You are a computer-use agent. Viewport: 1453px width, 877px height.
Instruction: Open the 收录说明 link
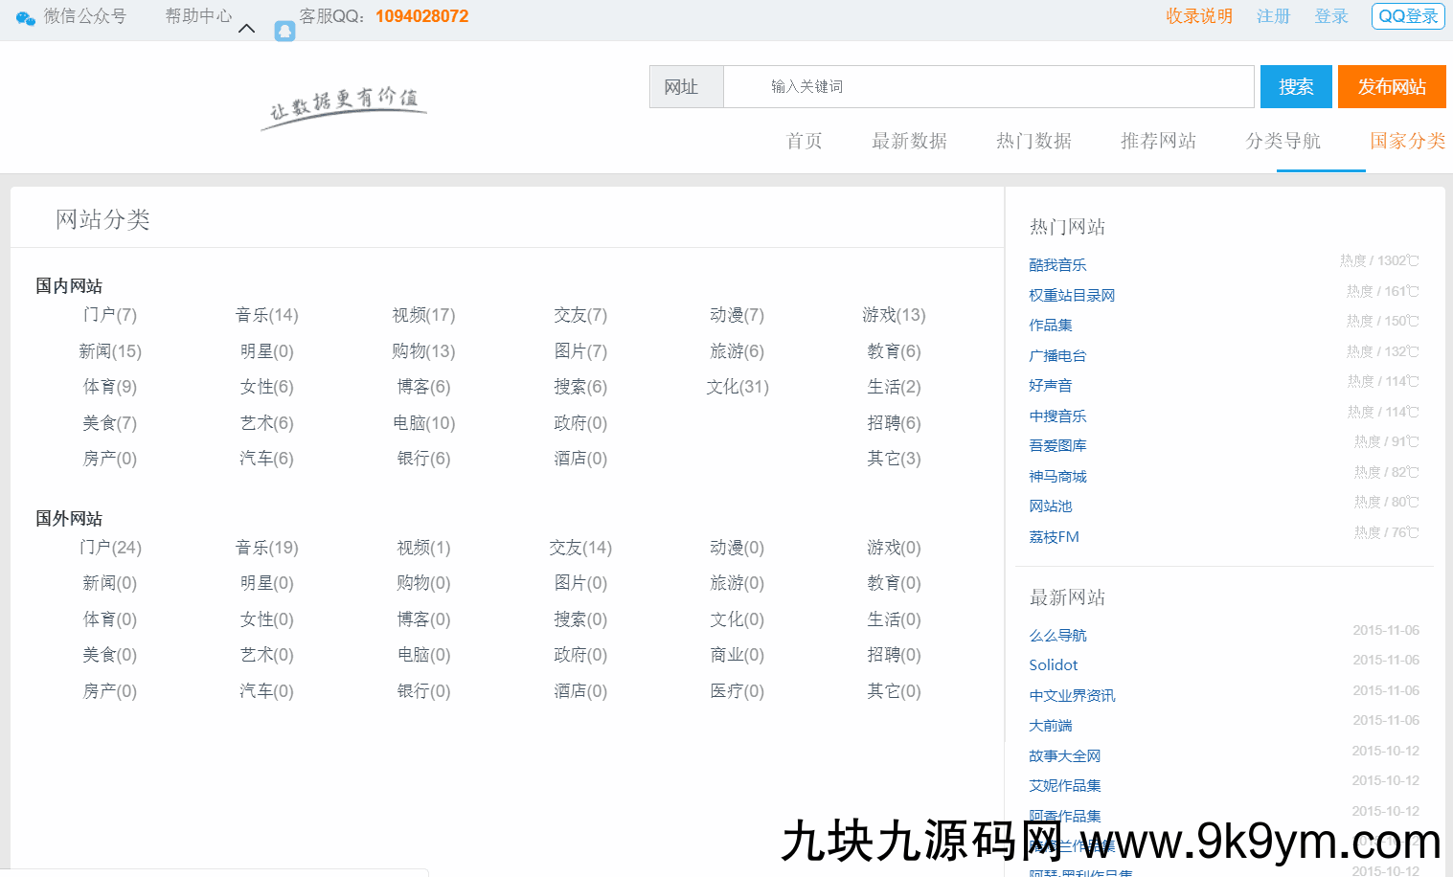(x=1198, y=16)
